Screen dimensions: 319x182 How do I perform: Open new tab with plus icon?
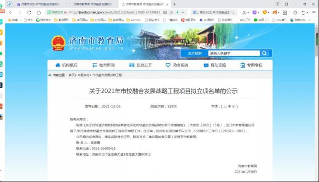tap(175, 4)
